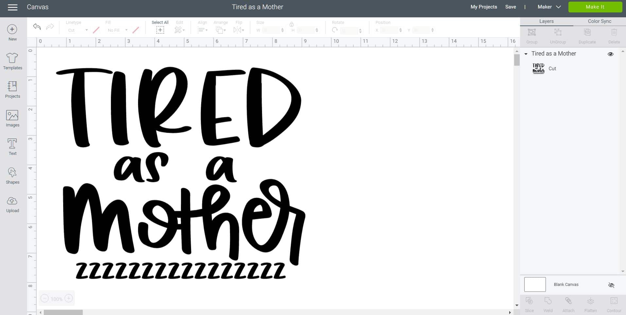Click the Duplicate icon
626x315 pixels.
[x=587, y=32]
